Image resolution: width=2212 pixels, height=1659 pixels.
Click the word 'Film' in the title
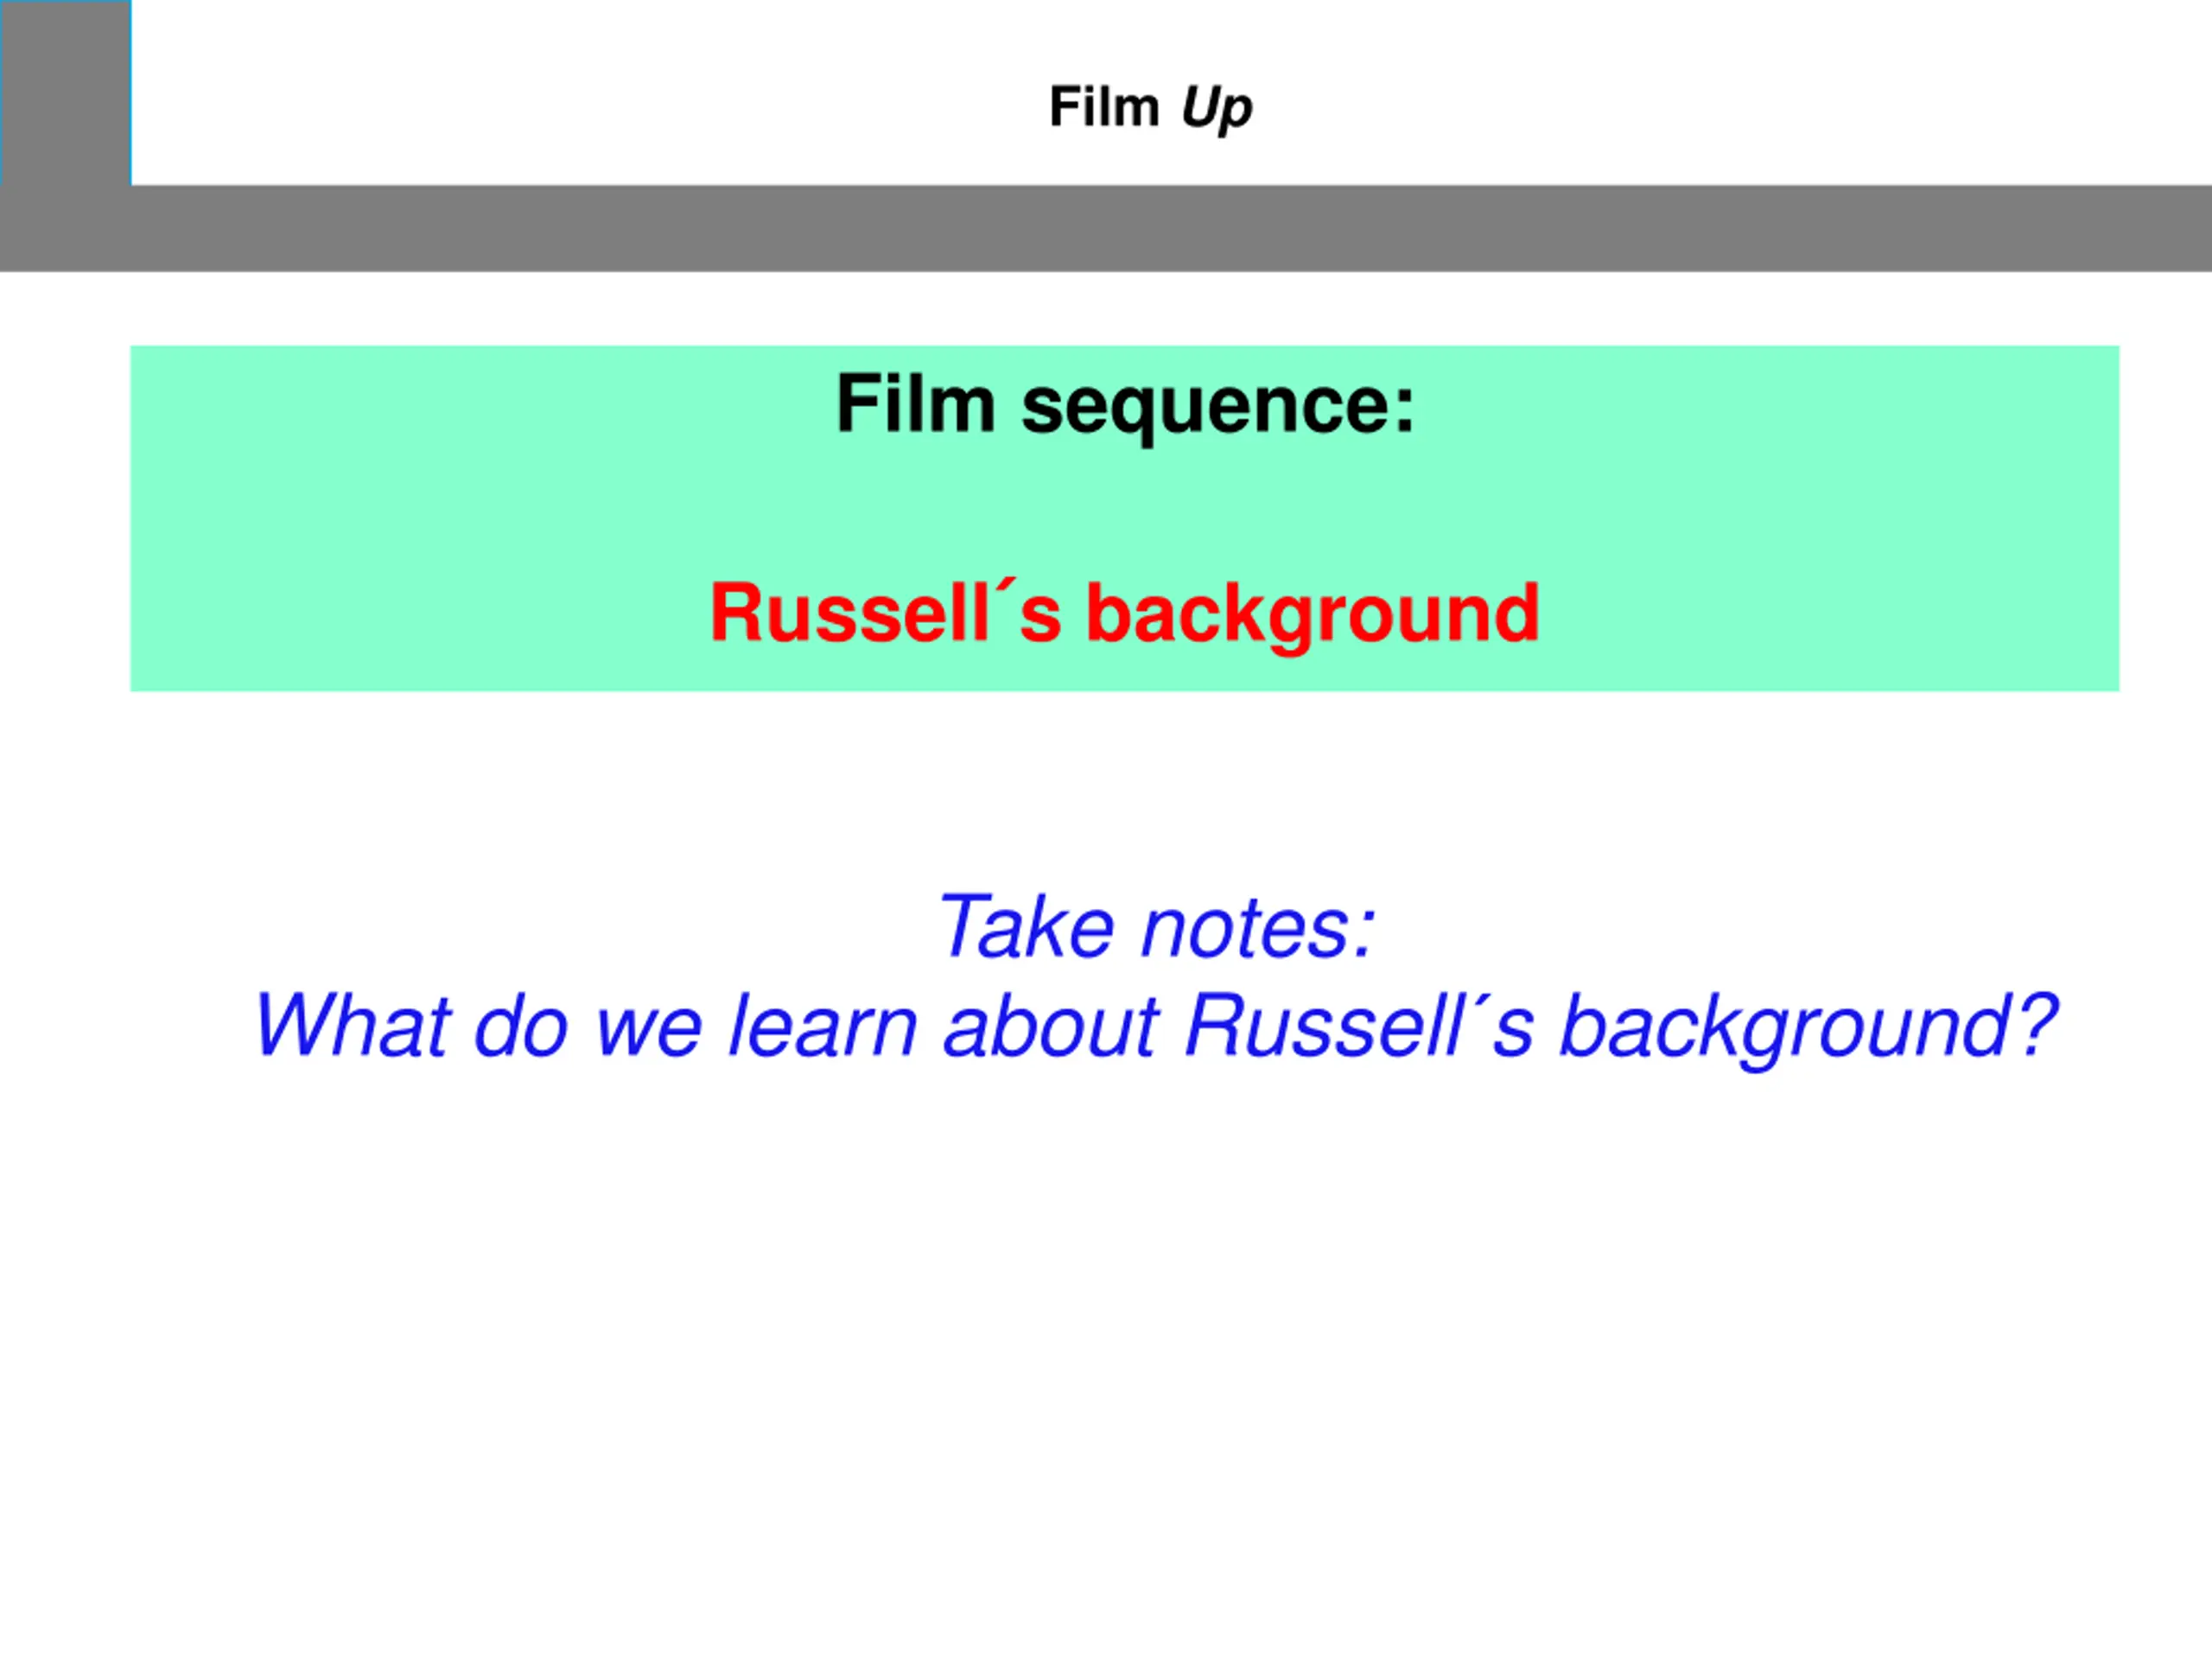click(x=1104, y=106)
